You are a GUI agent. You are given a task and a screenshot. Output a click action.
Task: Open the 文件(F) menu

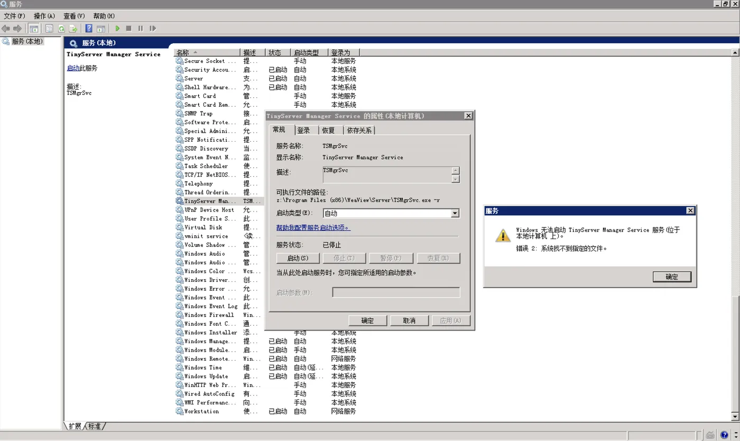click(x=14, y=16)
